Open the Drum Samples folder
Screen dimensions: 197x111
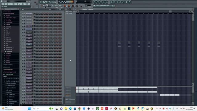[13, 101]
